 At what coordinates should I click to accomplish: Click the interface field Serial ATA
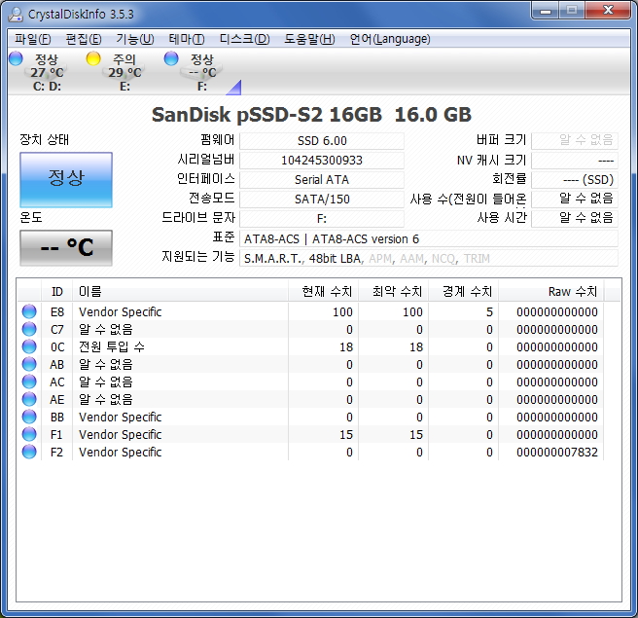coord(322,179)
